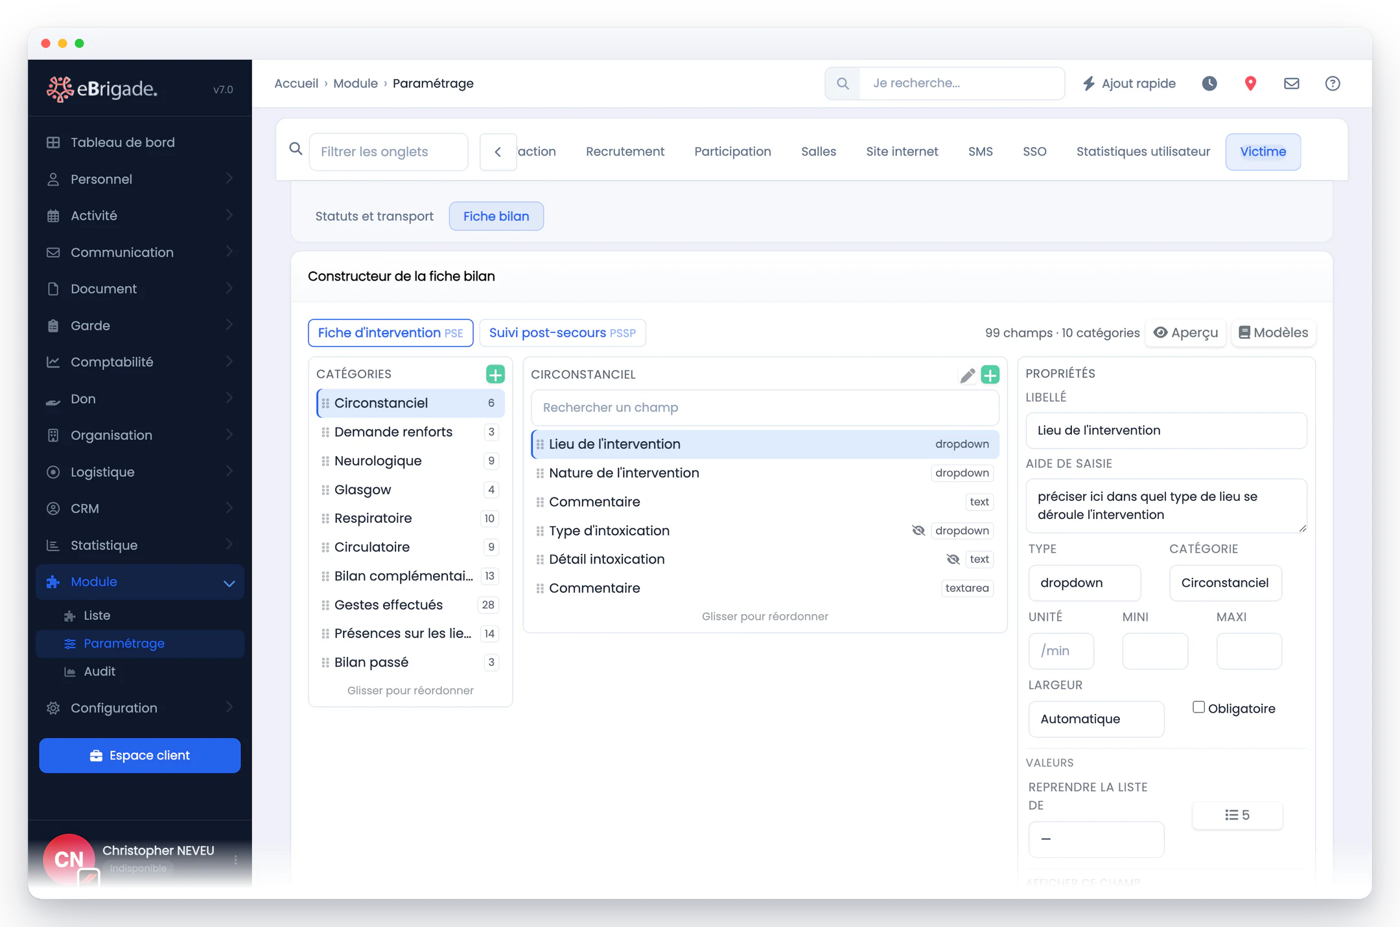Open user menu dots beside Christopher NEVEU
Image resolution: width=1400 pixels, height=927 pixels.
pyautogui.click(x=235, y=860)
